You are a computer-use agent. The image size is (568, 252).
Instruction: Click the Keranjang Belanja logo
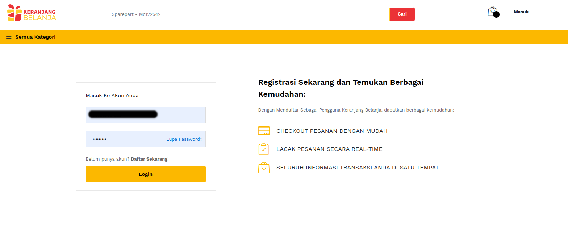coord(32,13)
